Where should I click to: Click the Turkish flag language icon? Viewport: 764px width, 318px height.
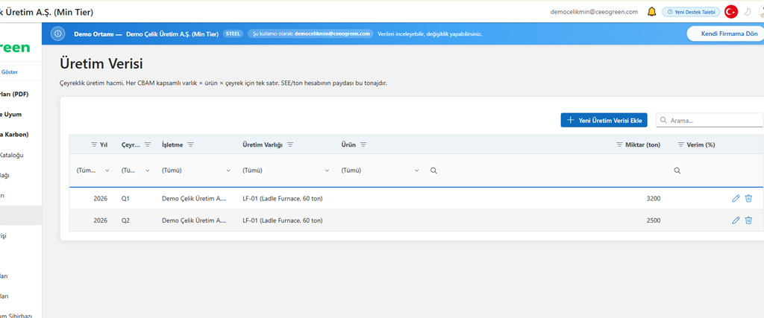731,12
